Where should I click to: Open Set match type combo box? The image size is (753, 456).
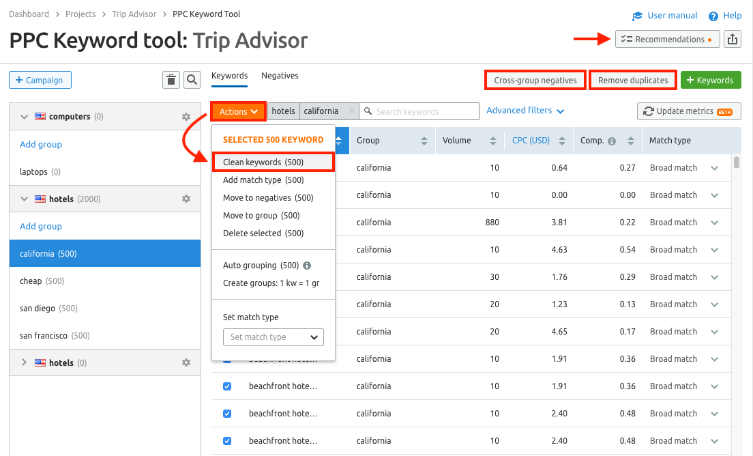(x=274, y=337)
